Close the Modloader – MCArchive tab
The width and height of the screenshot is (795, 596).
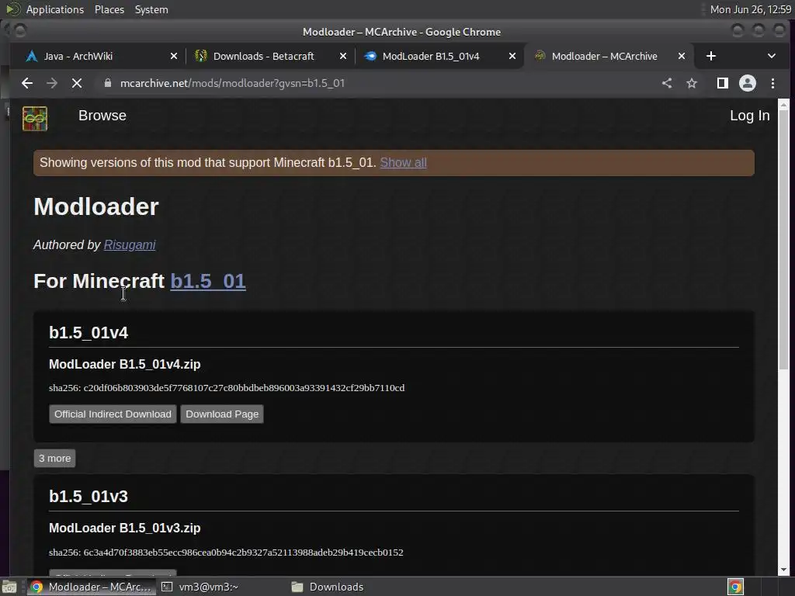[682, 56]
